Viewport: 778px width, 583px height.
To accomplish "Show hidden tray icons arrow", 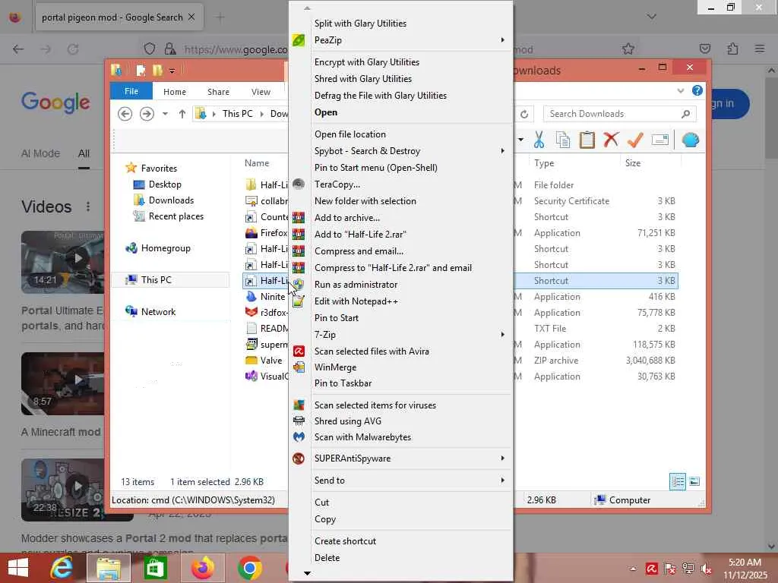I will click(633, 569).
